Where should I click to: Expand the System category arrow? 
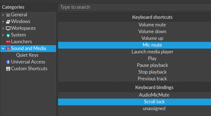pyautogui.click(x=3, y=35)
